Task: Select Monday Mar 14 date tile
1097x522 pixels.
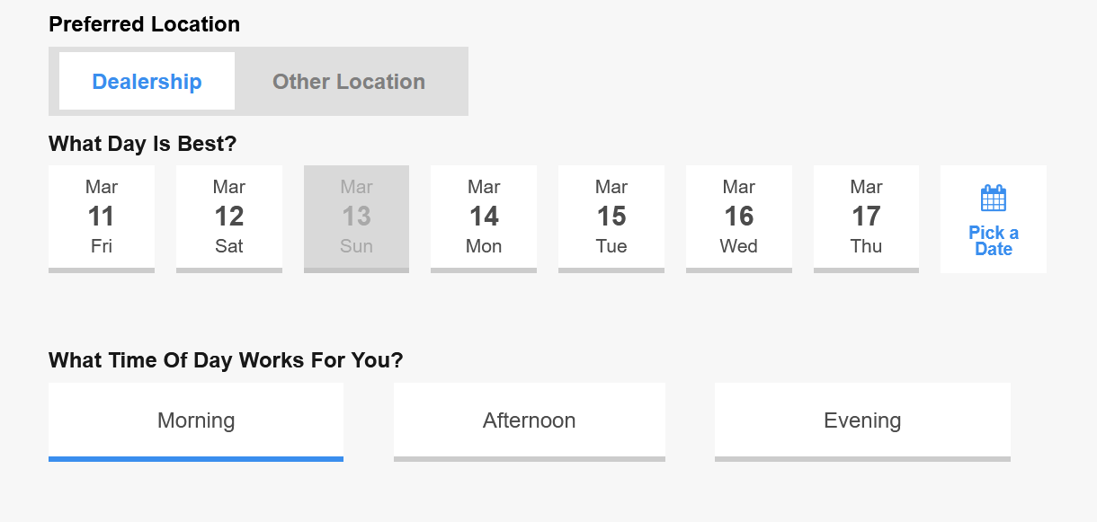Action: 484,218
